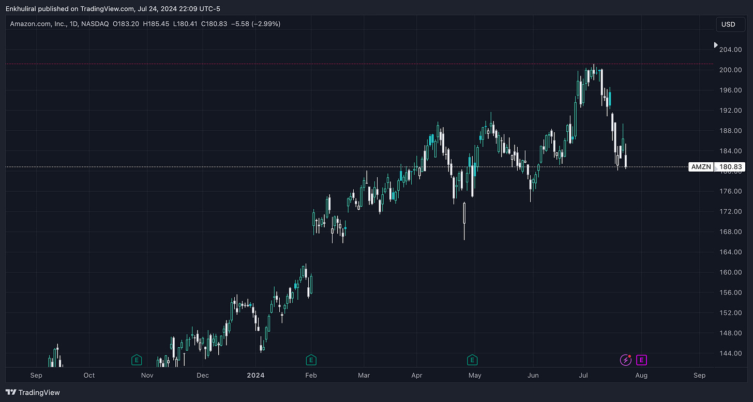The image size is (753, 402).
Task: Click the Oct label on the time axis
Action: coord(89,375)
